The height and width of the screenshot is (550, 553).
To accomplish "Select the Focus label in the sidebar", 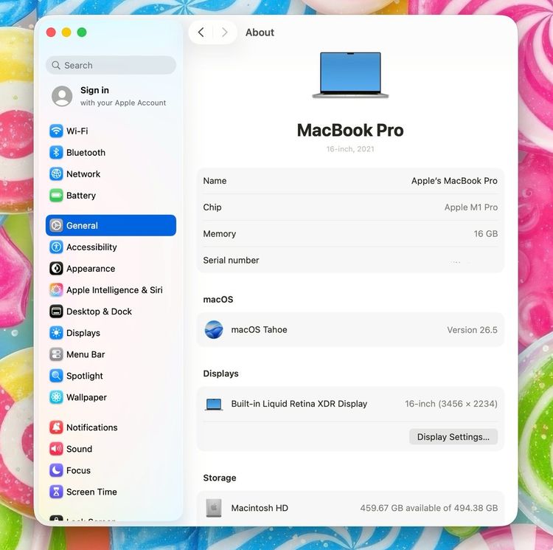I will 78,470.
